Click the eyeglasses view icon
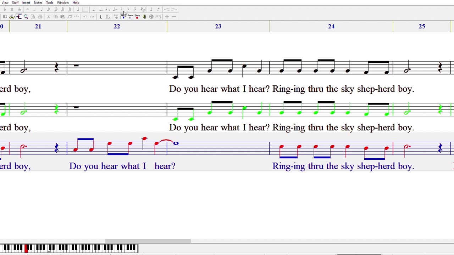This screenshot has width=454, height=255. [12, 17]
